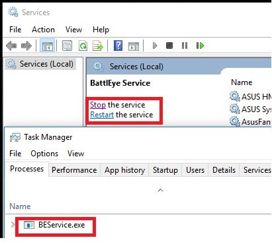
Task: Select the ASUS HM service row
Action: click(250, 96)
